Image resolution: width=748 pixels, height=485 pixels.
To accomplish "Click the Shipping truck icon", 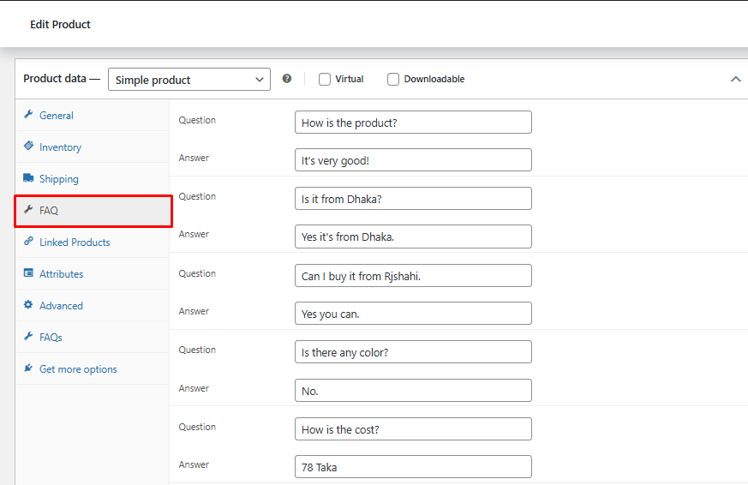I will [28, 178].
